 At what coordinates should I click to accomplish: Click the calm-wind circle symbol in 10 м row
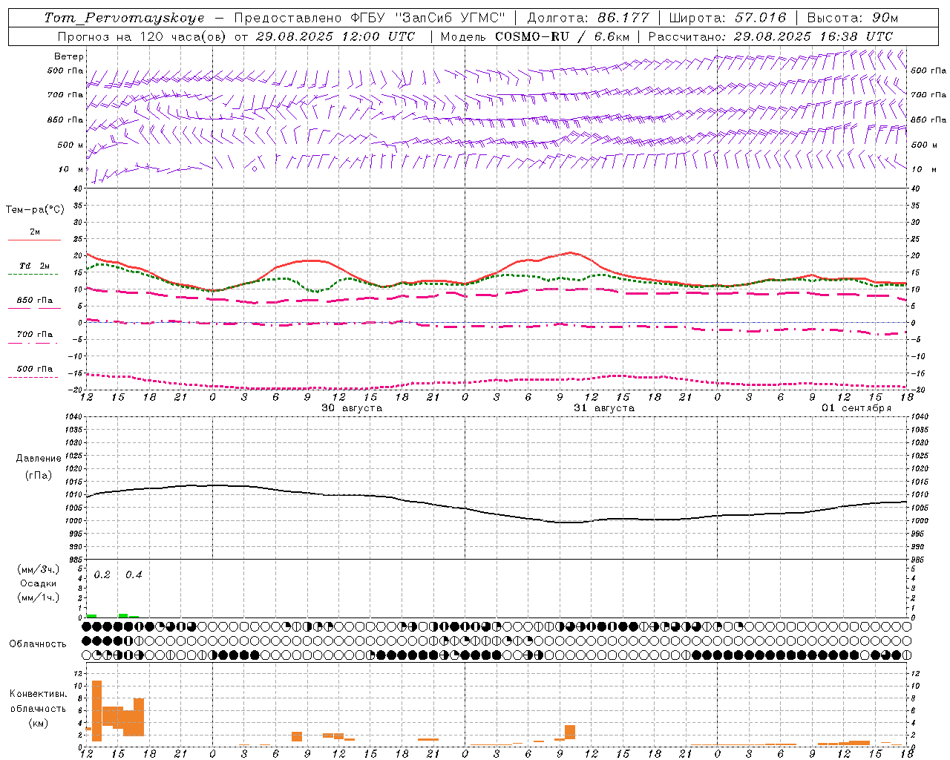[x=255, y=169]
